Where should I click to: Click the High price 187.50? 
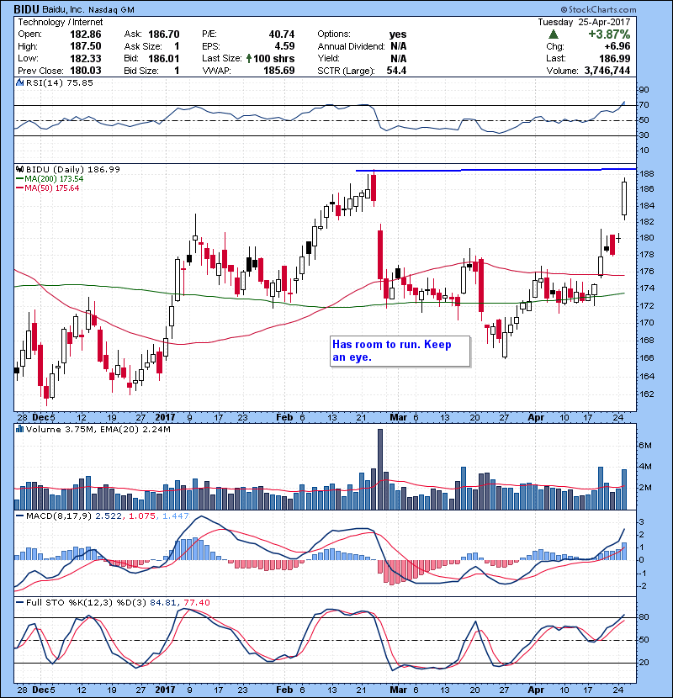(x=86, y=46)
